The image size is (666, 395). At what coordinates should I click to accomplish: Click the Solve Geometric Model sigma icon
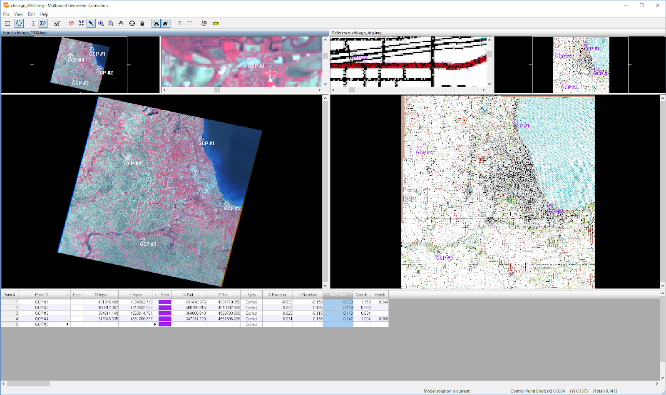coord(33,23)
